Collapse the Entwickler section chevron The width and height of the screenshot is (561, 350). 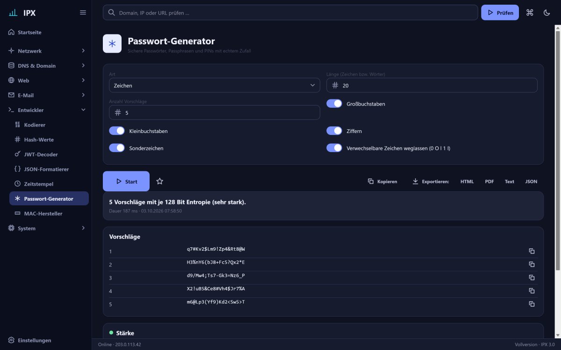pyautogui.click(x=83, y=110)
